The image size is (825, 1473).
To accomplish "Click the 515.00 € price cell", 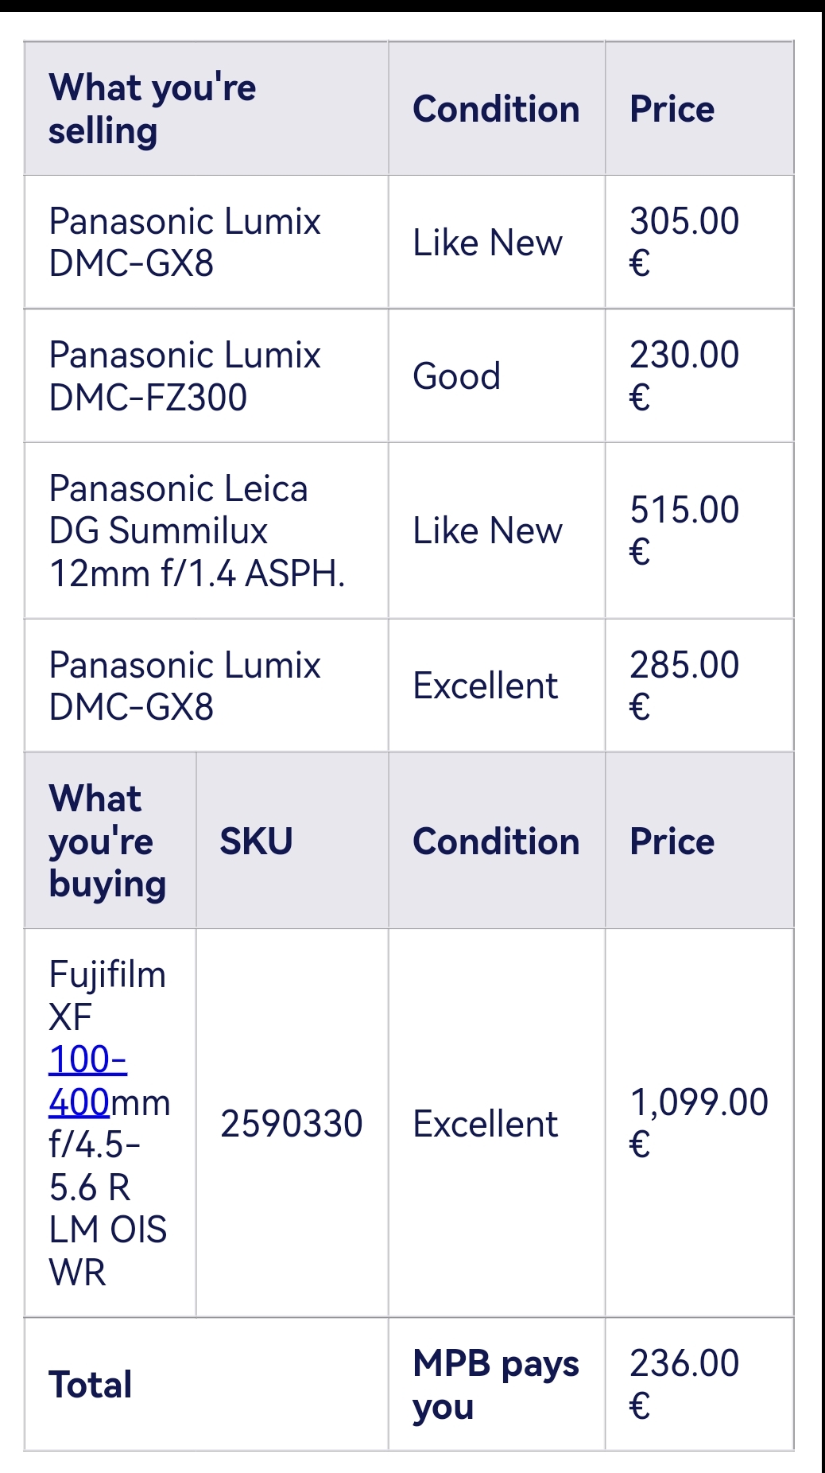I will [x=699, y=531].
